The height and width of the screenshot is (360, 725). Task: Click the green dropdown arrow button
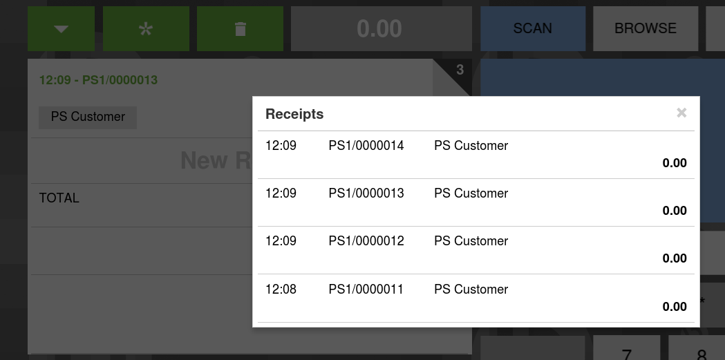[x=61, y=29]
